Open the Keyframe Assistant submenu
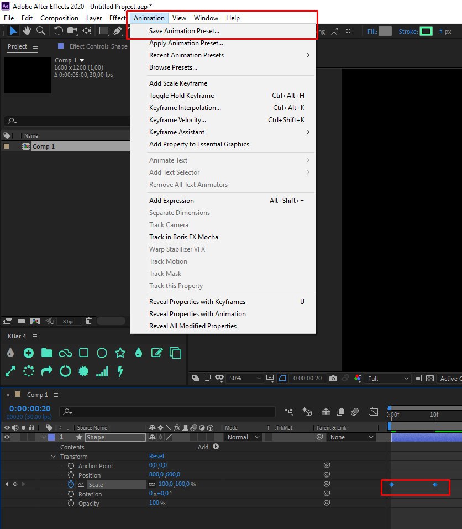 [x=223, y=132]
